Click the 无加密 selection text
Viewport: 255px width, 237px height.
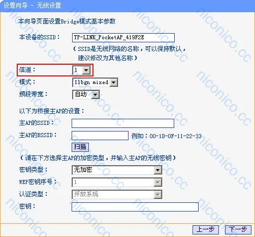83,170
